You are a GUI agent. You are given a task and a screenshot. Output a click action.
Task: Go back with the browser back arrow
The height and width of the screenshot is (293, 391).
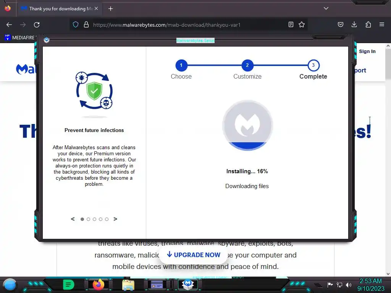pyautogui.click(x=9, y=25)
